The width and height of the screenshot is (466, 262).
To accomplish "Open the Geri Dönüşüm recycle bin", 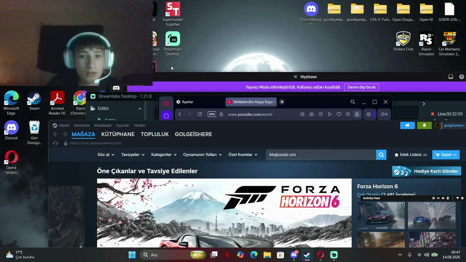I will pos(34,133).
